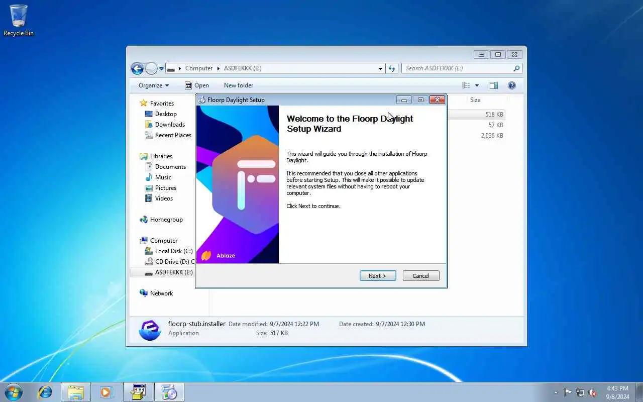Click the Size column header

[475, 100]
